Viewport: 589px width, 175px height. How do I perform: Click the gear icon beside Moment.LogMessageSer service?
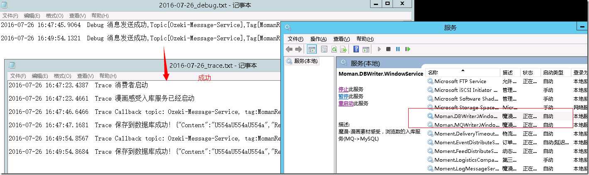(x=430, y=169)
